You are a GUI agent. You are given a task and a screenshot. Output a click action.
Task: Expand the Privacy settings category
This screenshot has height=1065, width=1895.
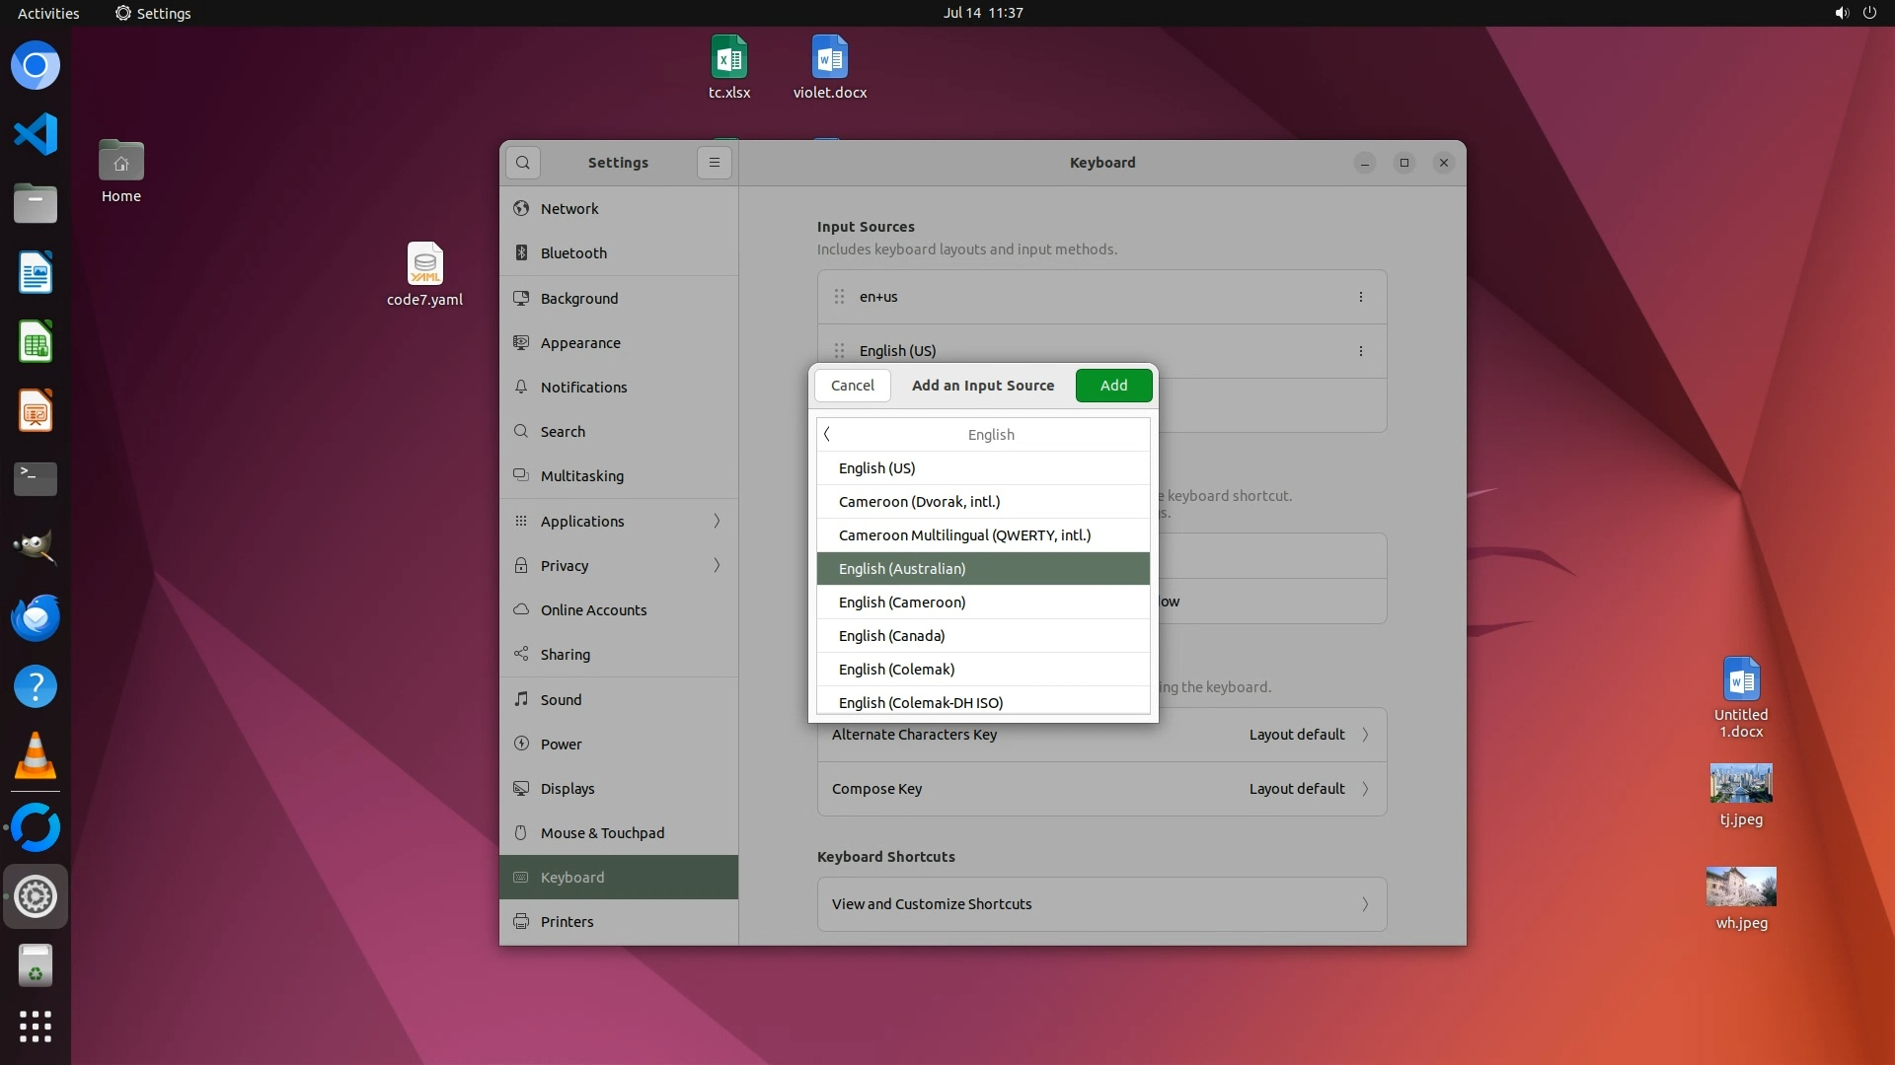coord(619,566)
